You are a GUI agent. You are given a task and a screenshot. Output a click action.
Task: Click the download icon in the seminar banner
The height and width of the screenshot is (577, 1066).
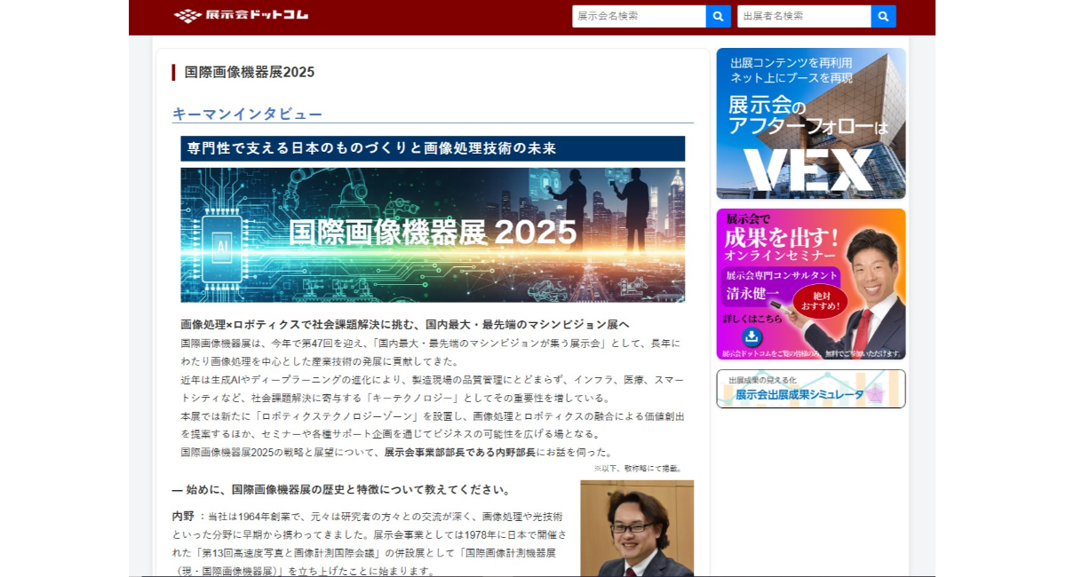[752, 337]
